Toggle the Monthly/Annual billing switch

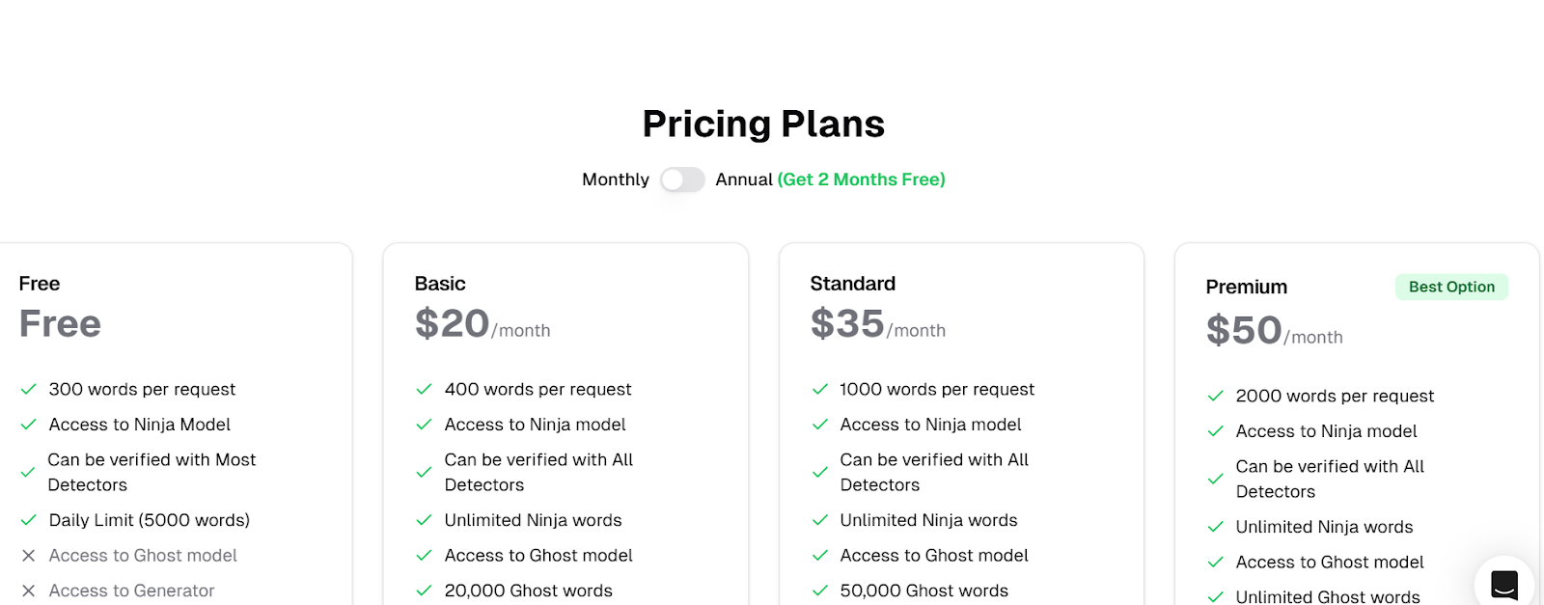coord(682,179)
